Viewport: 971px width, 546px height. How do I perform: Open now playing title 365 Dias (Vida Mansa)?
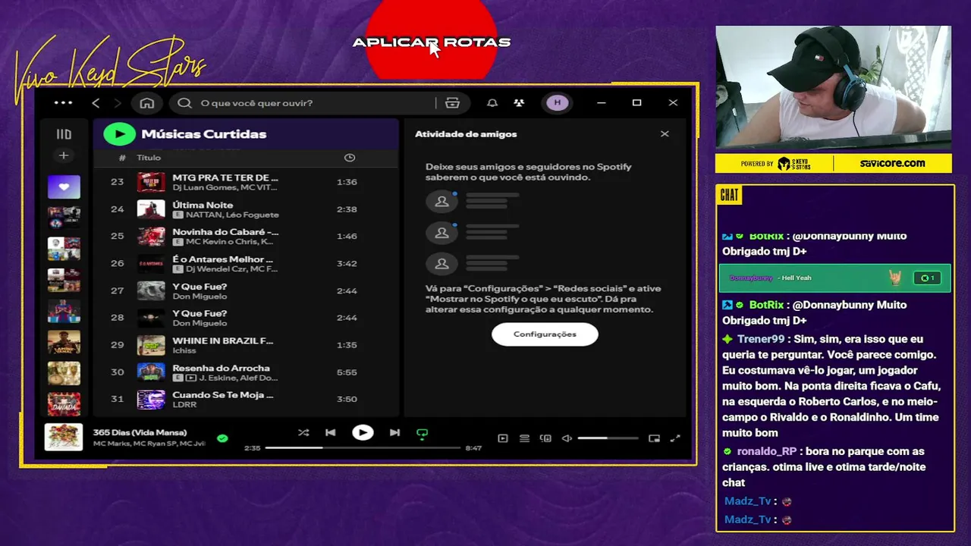point(140,432)
